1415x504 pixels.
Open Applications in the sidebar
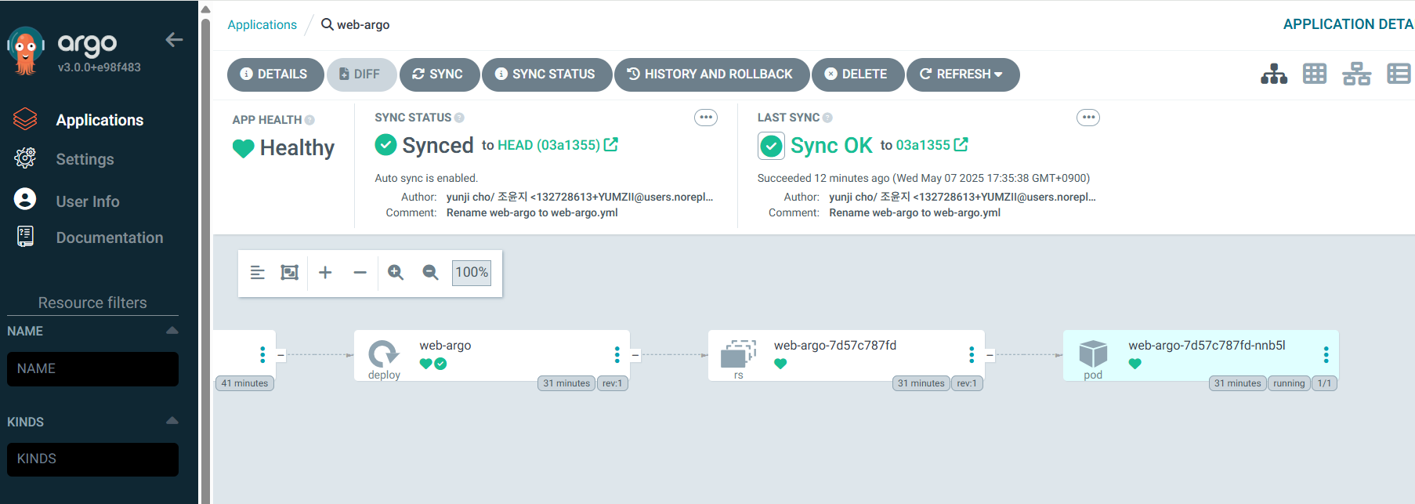[100, 120]
